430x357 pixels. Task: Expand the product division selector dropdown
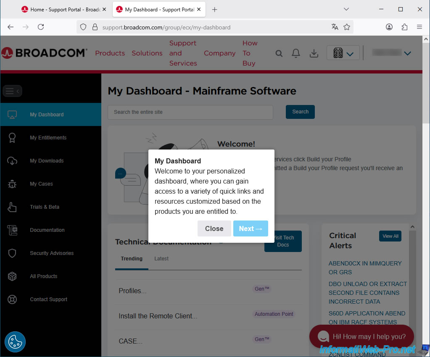pos(343,53)
